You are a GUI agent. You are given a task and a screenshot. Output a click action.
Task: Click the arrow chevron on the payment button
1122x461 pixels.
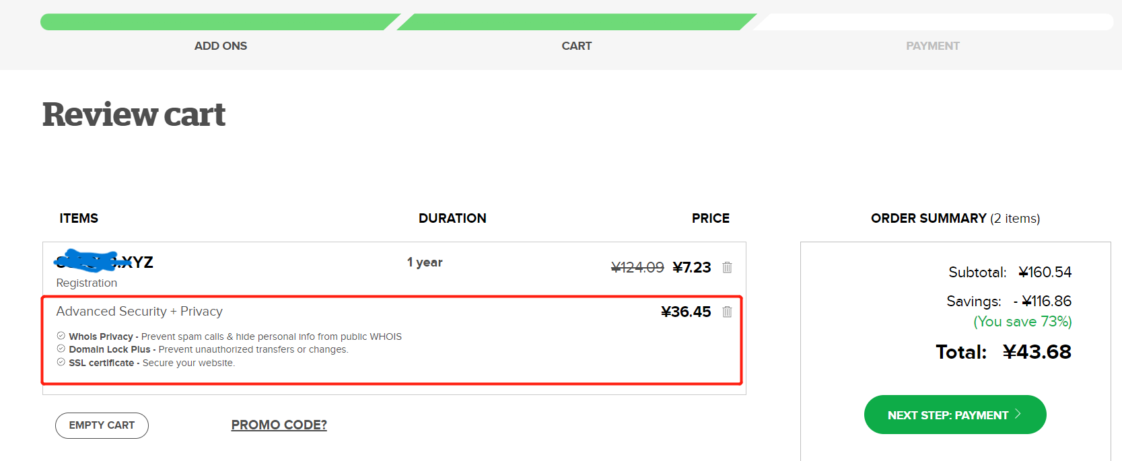click(1018, 414)
